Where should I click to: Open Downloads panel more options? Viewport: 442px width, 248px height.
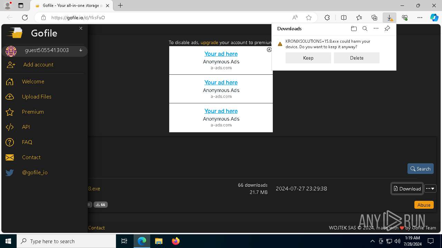click(376, 29)
